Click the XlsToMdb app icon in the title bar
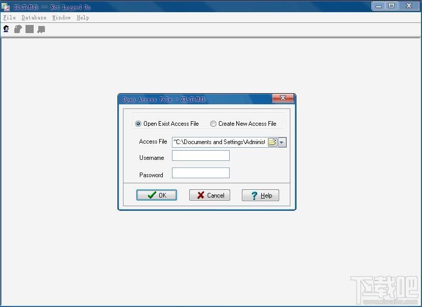 pyautogui.click(x=6, y=7)
